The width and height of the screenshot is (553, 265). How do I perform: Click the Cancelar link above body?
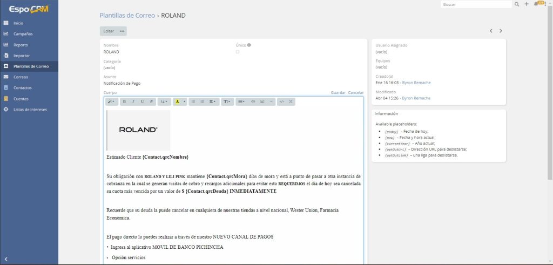356,93
